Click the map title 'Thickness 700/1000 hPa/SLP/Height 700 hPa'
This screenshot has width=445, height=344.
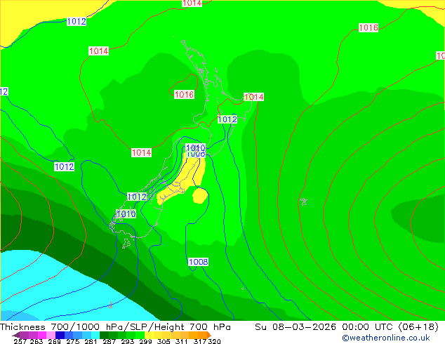[115, 327]
